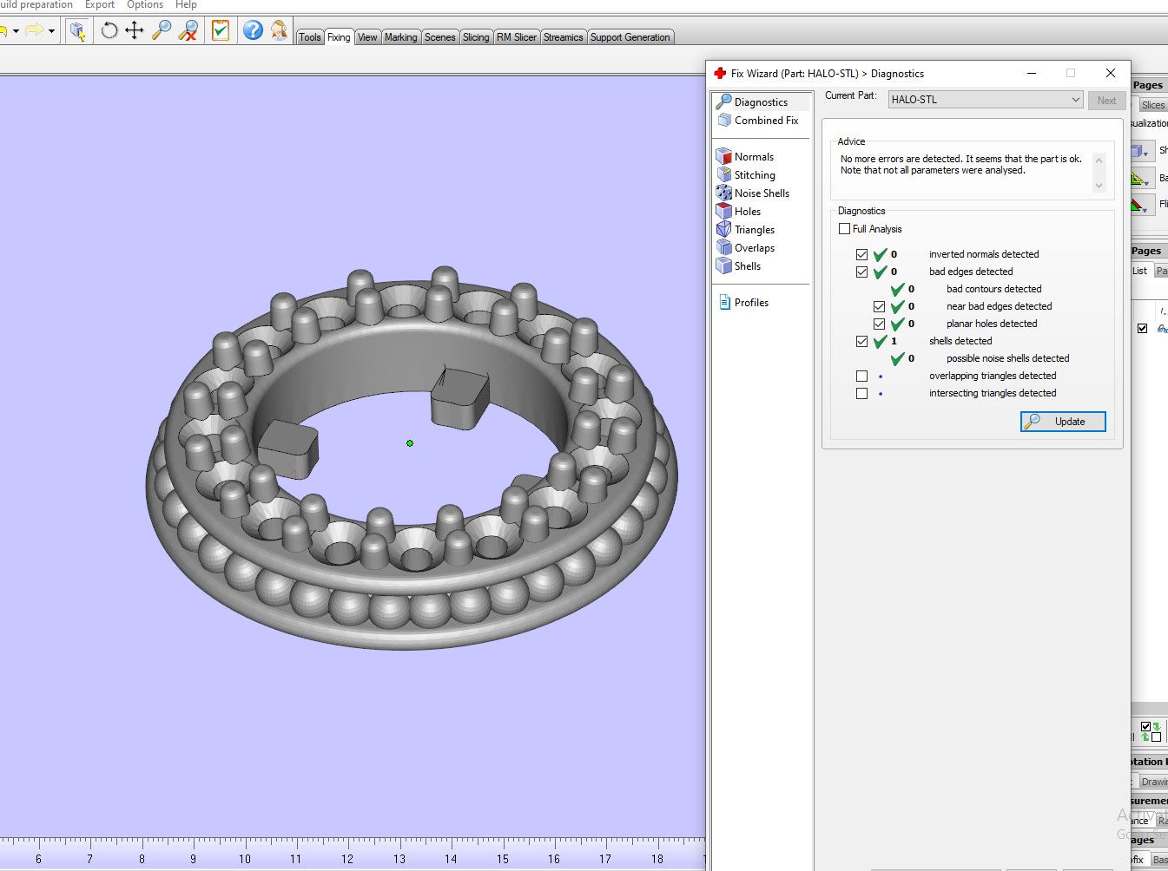Click the Advice box scroll down arrow
The height and width of the screenshot is (871, 1168).
(x=1099, y=186)
